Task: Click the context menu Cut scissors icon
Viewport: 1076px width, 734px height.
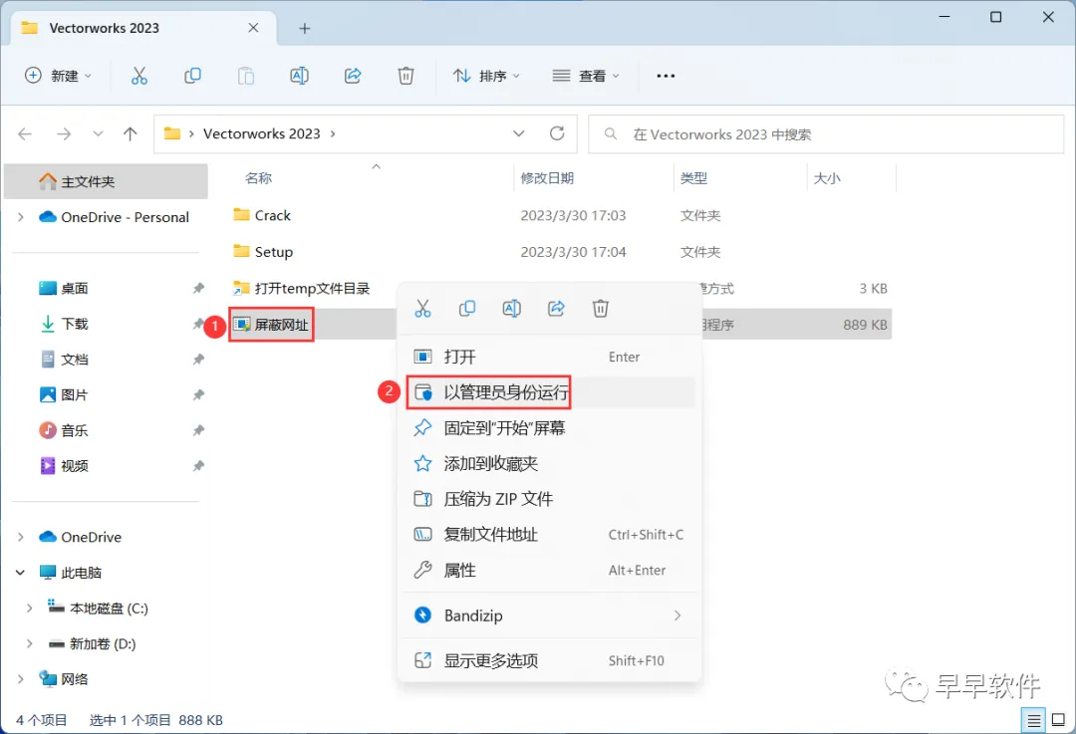Action: [x=422, y=309]
